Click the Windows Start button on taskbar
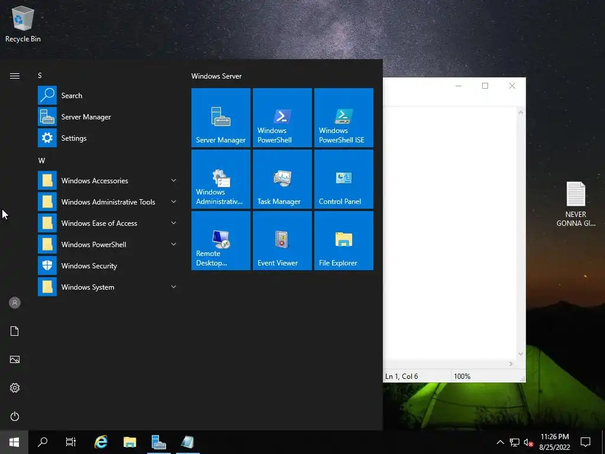 (x=14, y=442)
